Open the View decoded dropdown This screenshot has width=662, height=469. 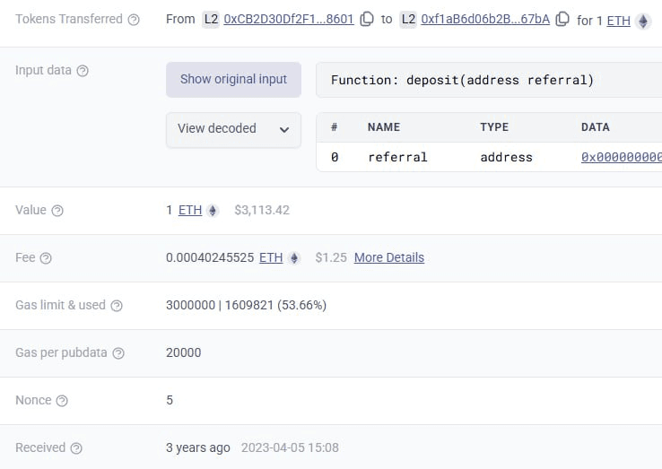(233, 129)
